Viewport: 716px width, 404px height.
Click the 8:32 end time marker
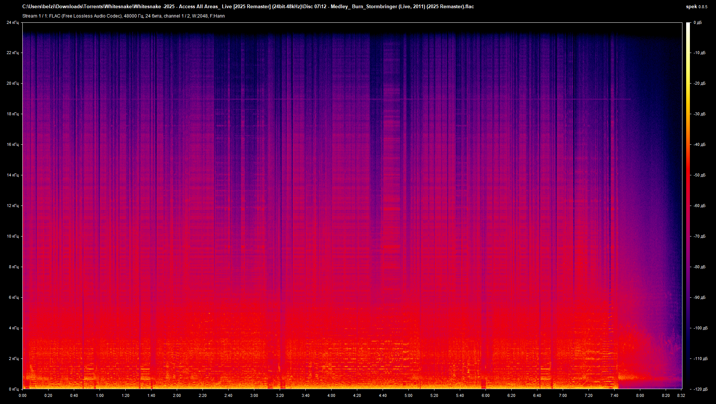(x=681, y=395)
